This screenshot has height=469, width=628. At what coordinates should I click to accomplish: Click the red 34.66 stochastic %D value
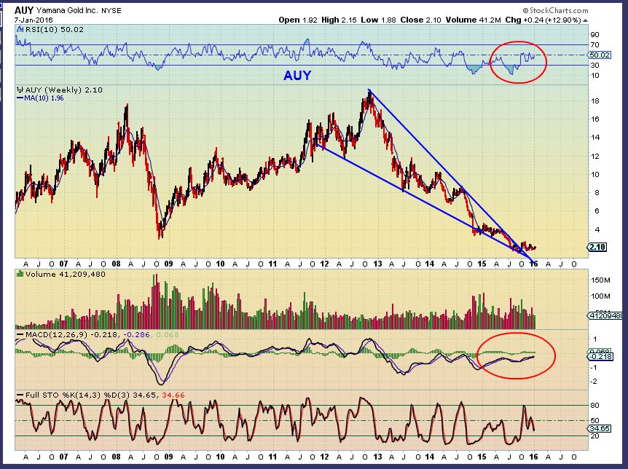click(x=173, y=395)
